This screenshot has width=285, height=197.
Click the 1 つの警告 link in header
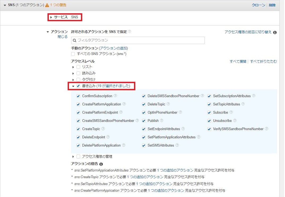pos(58,5)
